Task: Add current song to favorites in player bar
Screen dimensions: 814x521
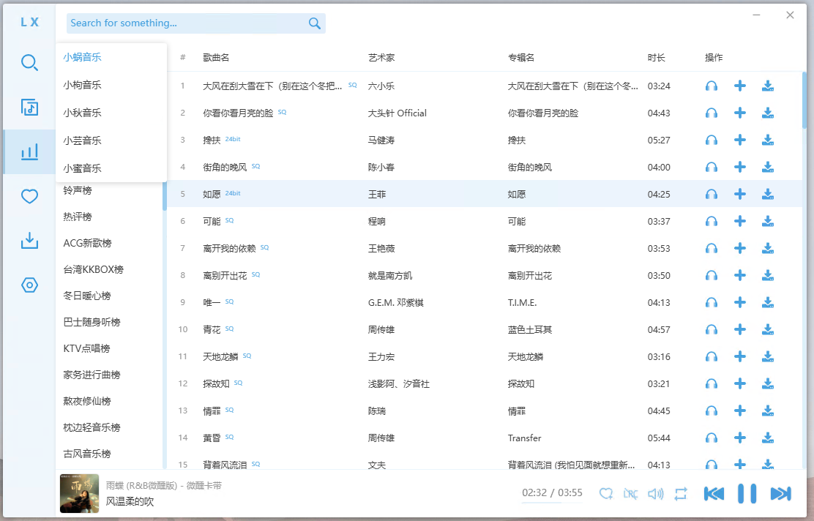Action: click(605, 494)
